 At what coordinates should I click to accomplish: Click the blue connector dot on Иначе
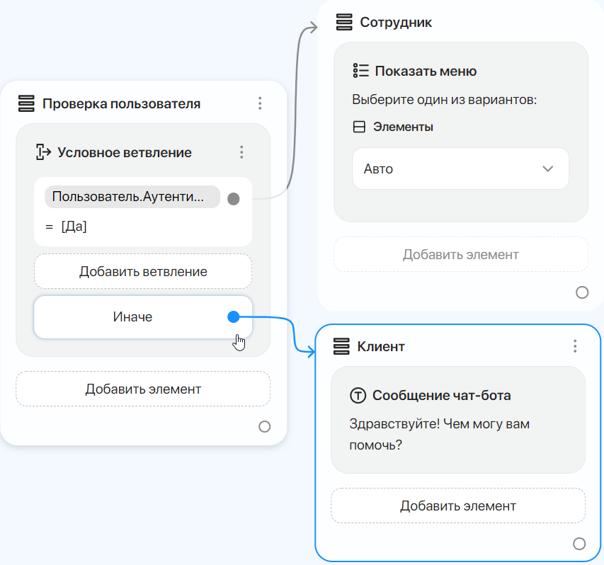coord(234,317)
